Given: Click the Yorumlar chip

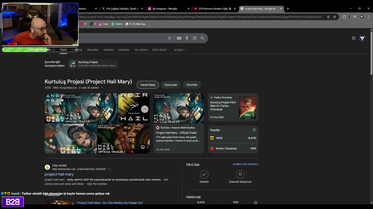Looking at the screenshot, I should pyautogui.click(x=192, y=85).
